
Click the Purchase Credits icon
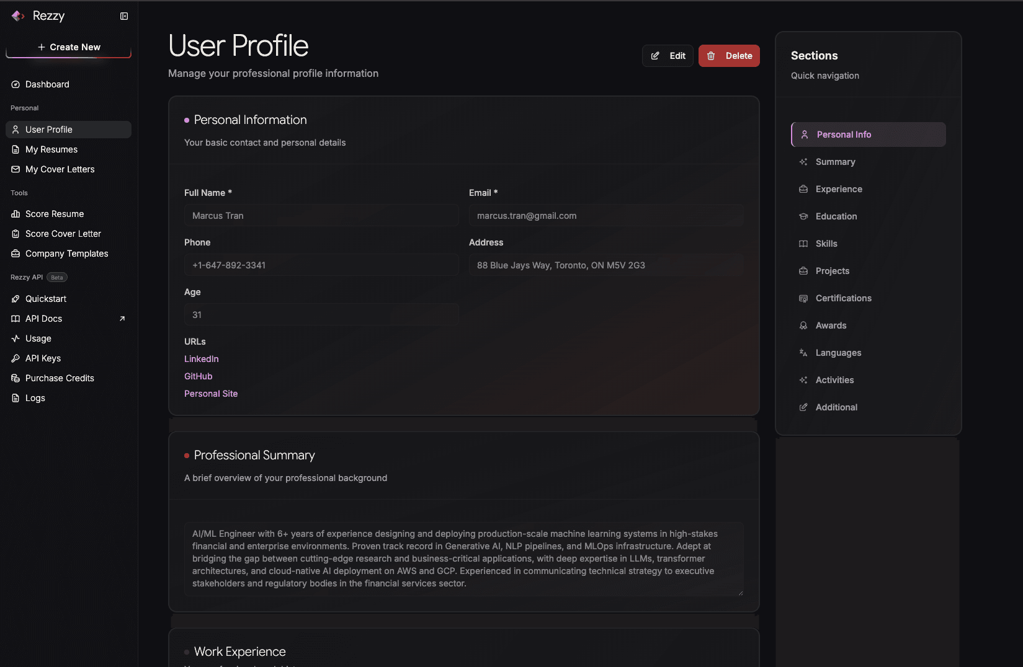pyautogui.click(x=16, y=378)
